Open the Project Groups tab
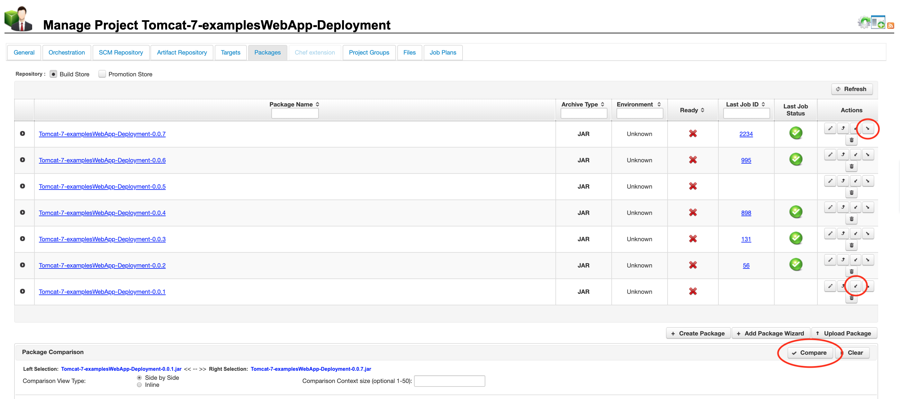This screenshot has width=900, height=399. pos(369,53)
